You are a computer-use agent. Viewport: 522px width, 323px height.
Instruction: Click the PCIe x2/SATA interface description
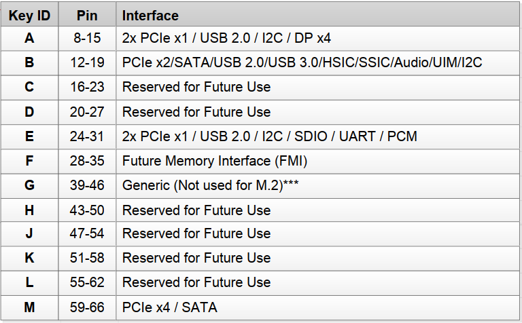(x=302, y=63)
